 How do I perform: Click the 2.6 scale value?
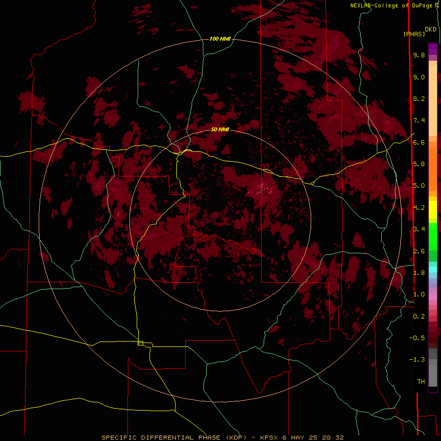point(419,251)
